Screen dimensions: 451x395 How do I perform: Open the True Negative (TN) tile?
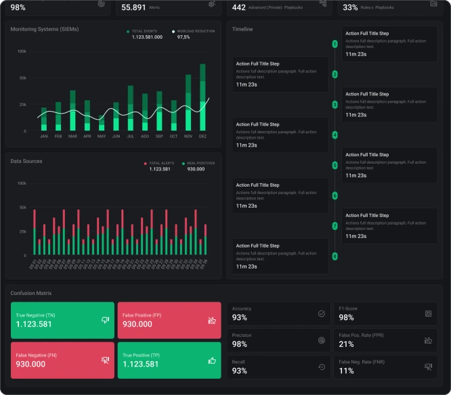[x=62, y=321]
